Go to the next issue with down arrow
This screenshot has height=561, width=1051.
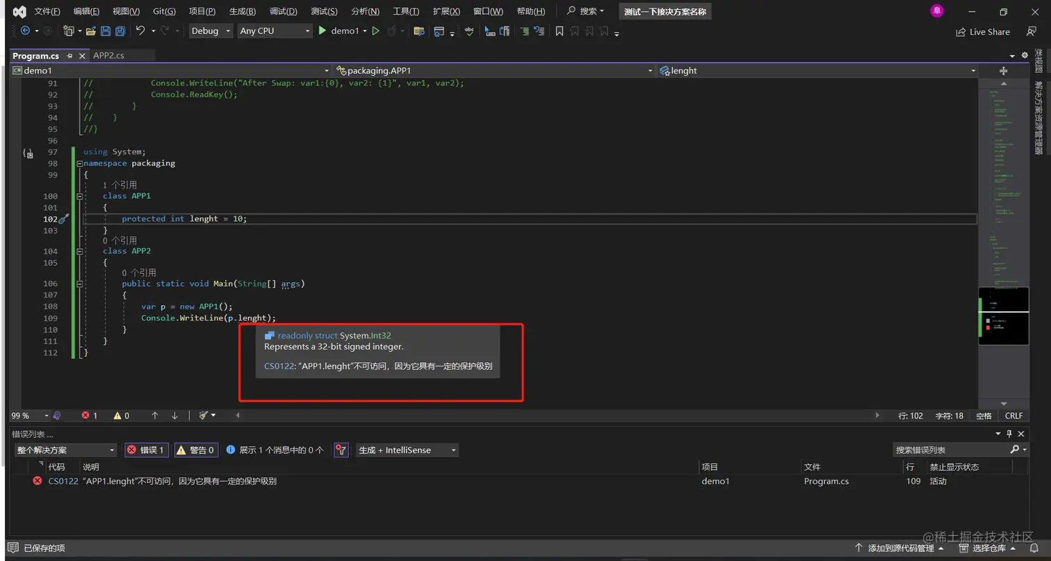point(174,415)
